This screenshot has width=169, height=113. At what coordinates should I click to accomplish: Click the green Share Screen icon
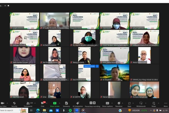click(55, 103)
